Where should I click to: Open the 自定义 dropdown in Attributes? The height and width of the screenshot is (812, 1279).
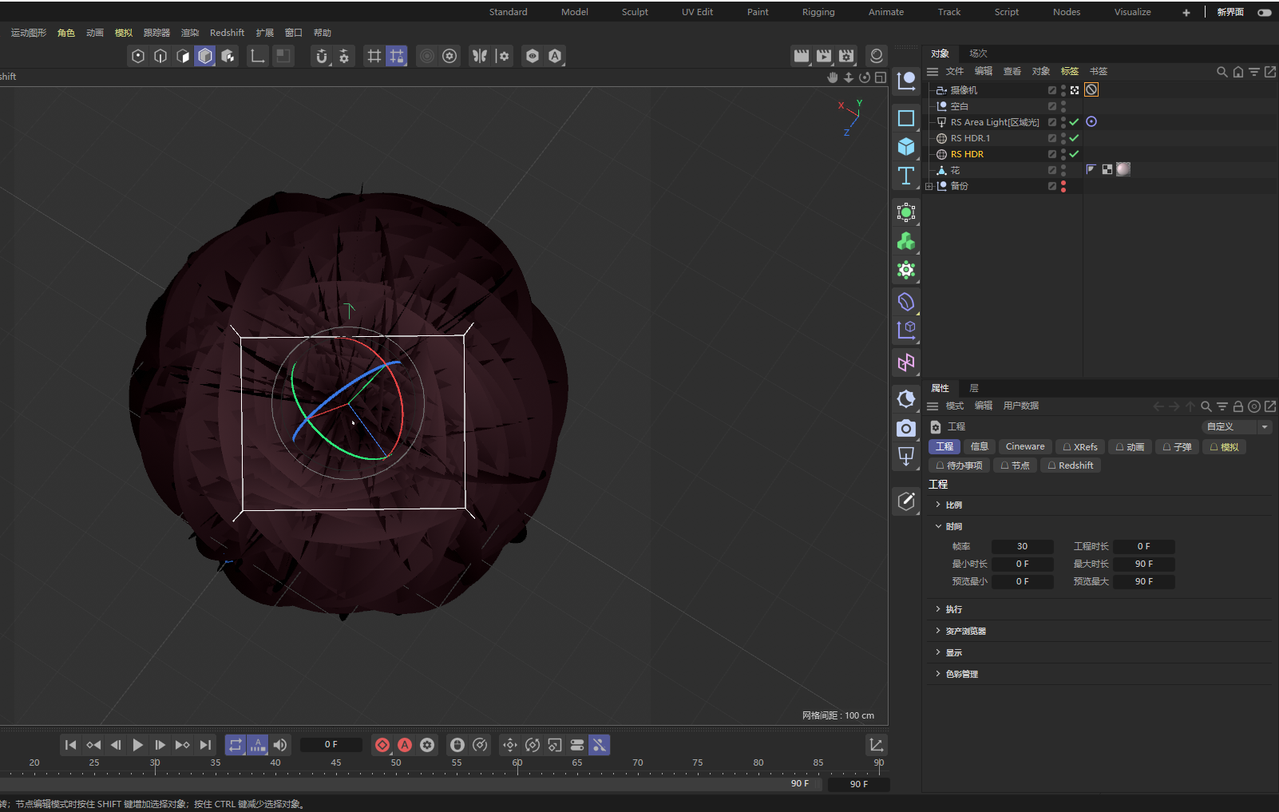click(1237, 427)
